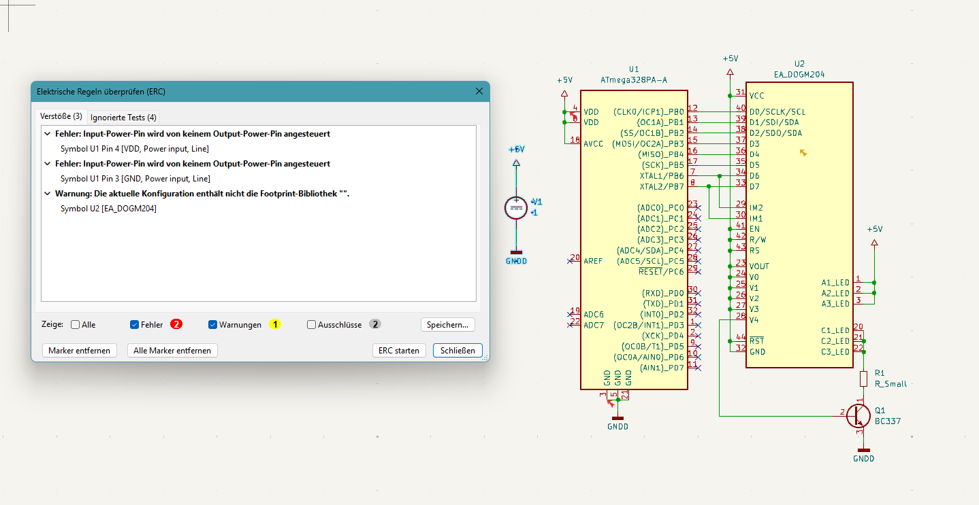This screenshot has width=979, height=505.
Task: Click the Q1 BC337 transistor symbol
Action: 859,415
